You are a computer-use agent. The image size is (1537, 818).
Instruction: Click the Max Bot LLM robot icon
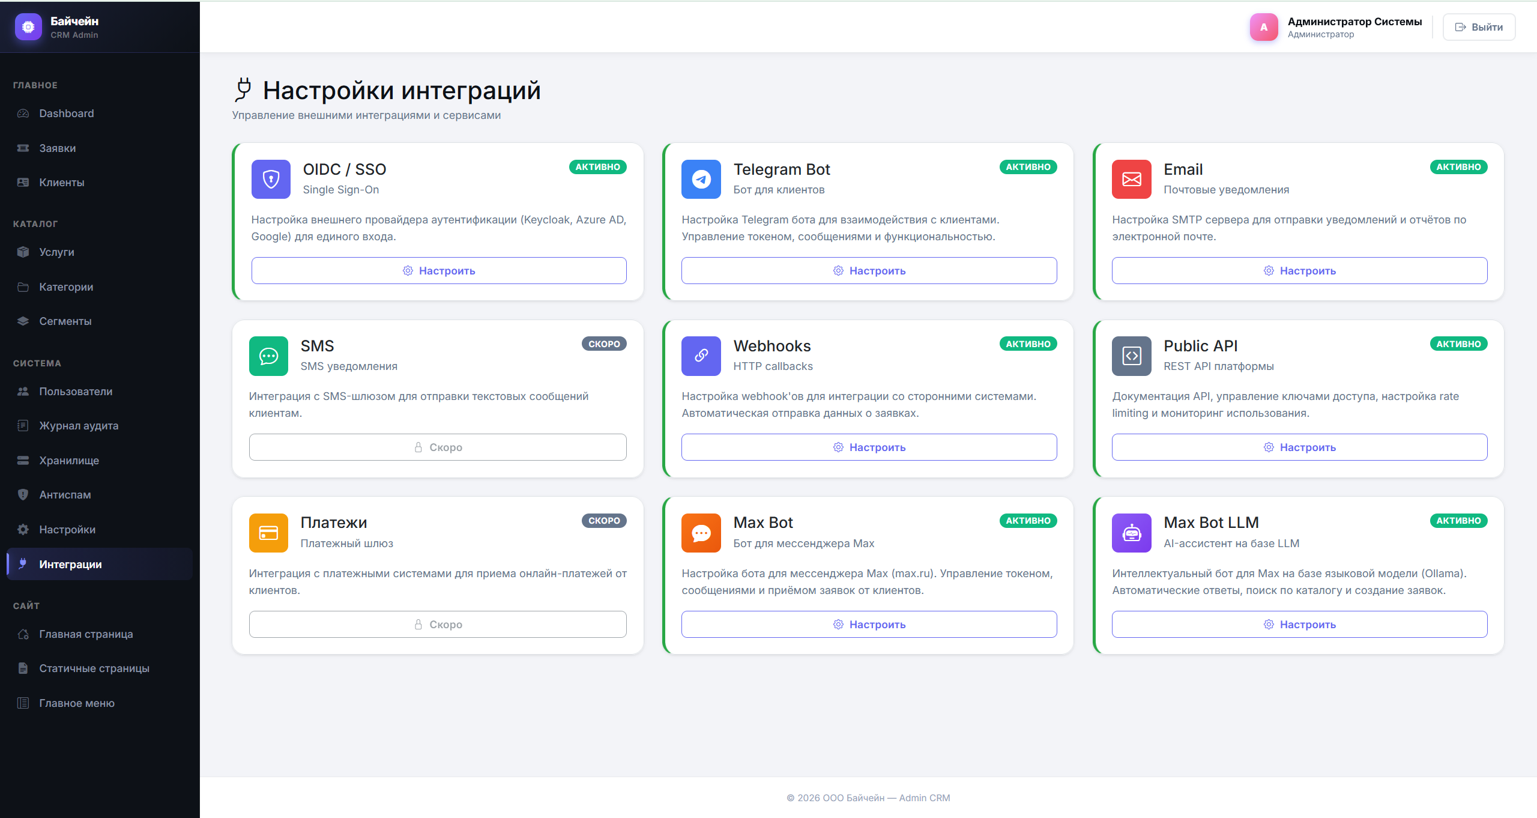coord(1131,533)
